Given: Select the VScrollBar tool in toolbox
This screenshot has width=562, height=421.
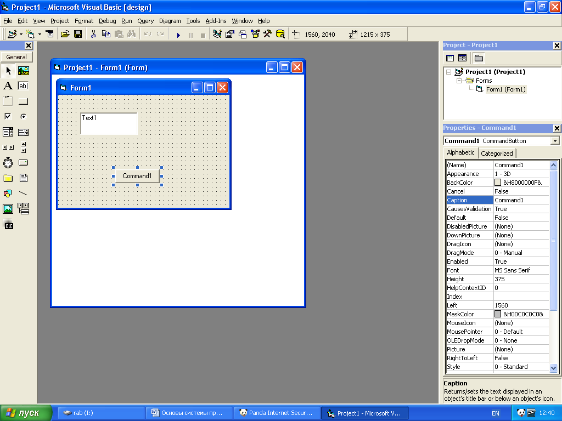Looking at the screenshot, I should [x=23, y=147].
